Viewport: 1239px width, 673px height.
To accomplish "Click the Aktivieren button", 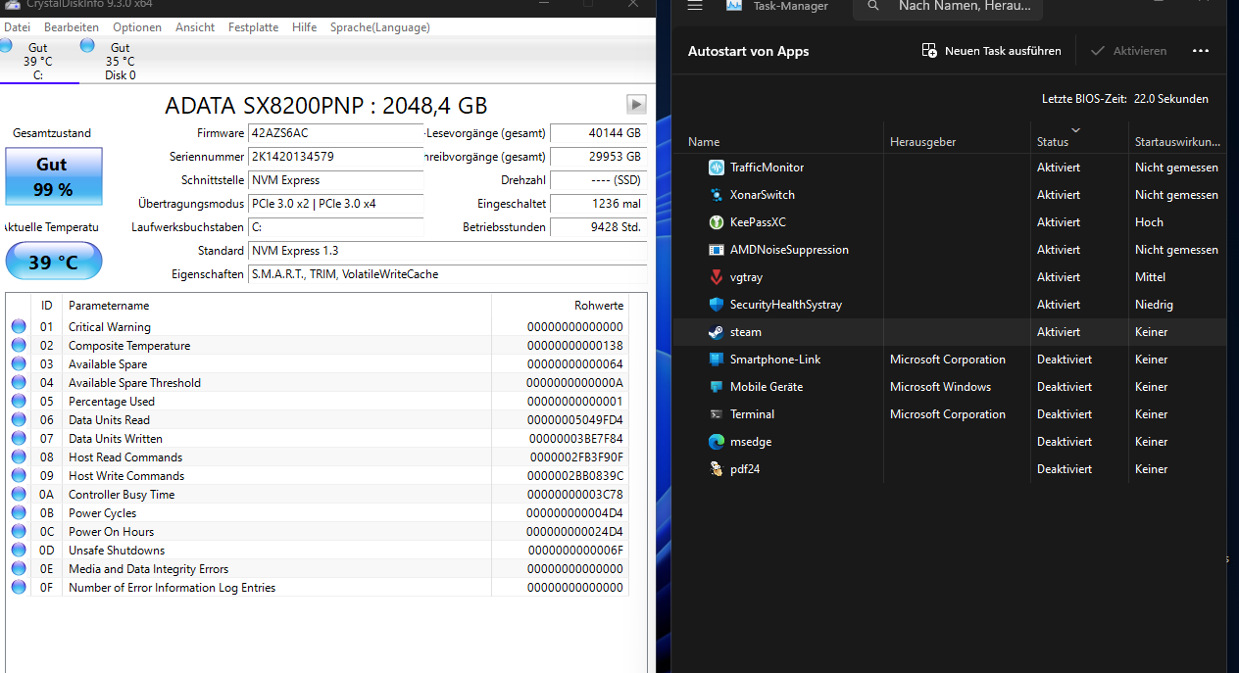I will coord(1128,51).
